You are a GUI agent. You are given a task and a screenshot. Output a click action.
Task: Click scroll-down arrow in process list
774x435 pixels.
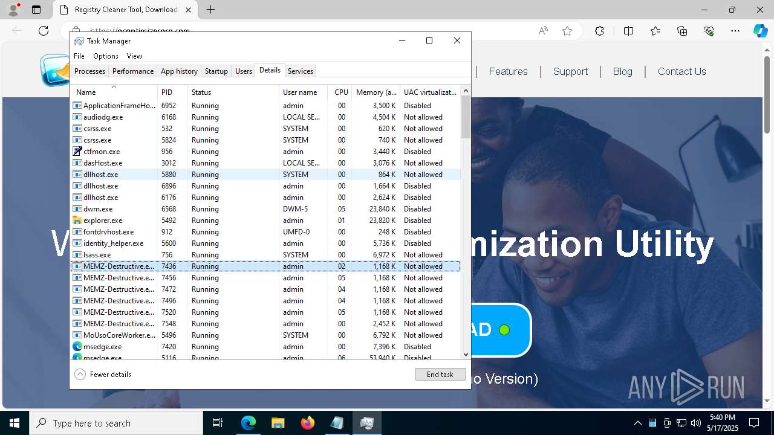466,355
